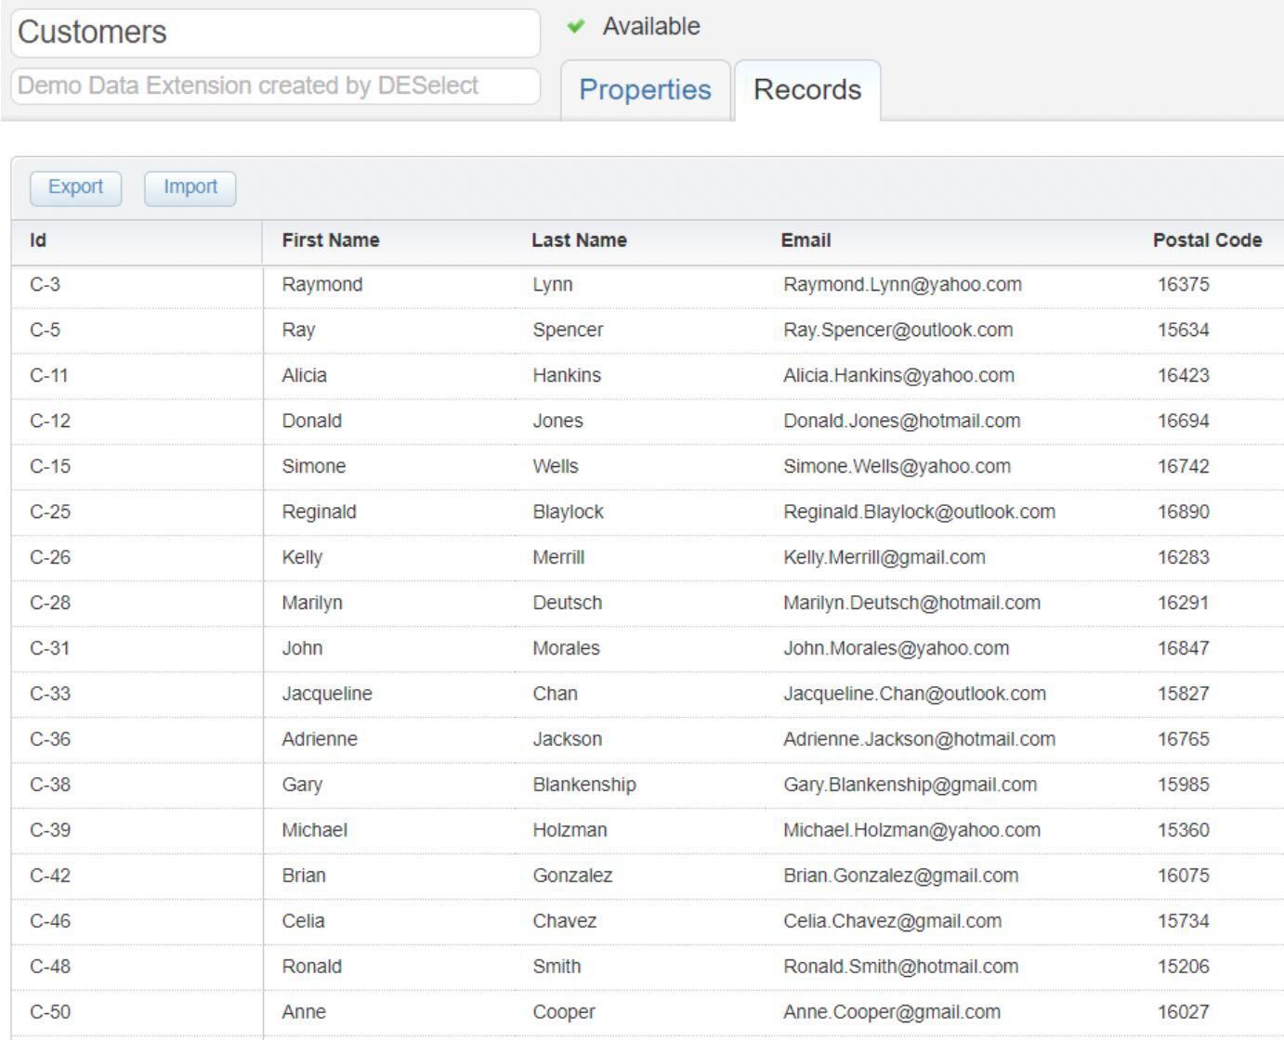Select the Records tab
Image resolution: width=1284 pixels, height=1040 pixels.
[806, 89]
